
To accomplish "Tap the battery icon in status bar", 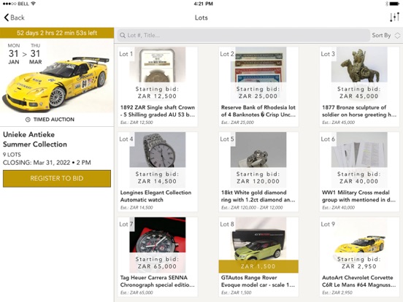I will 394,4.
